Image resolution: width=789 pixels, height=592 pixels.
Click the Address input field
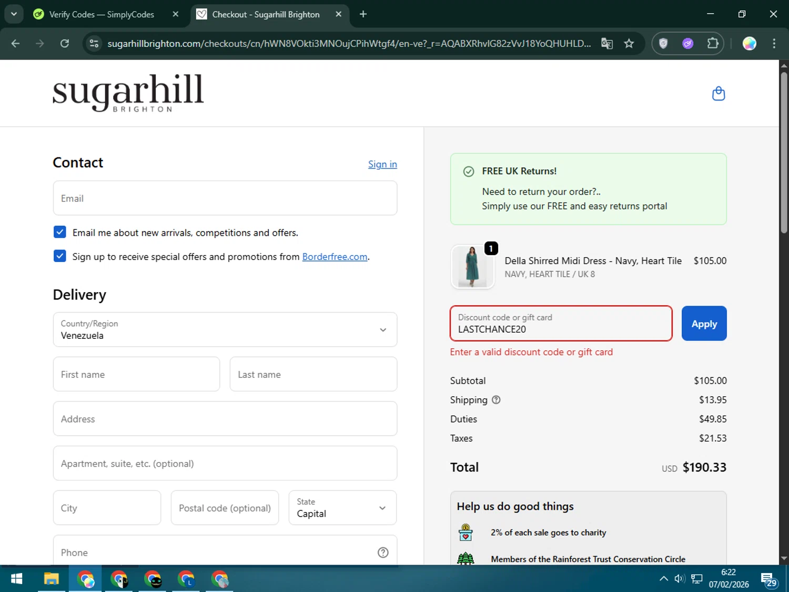225,419
